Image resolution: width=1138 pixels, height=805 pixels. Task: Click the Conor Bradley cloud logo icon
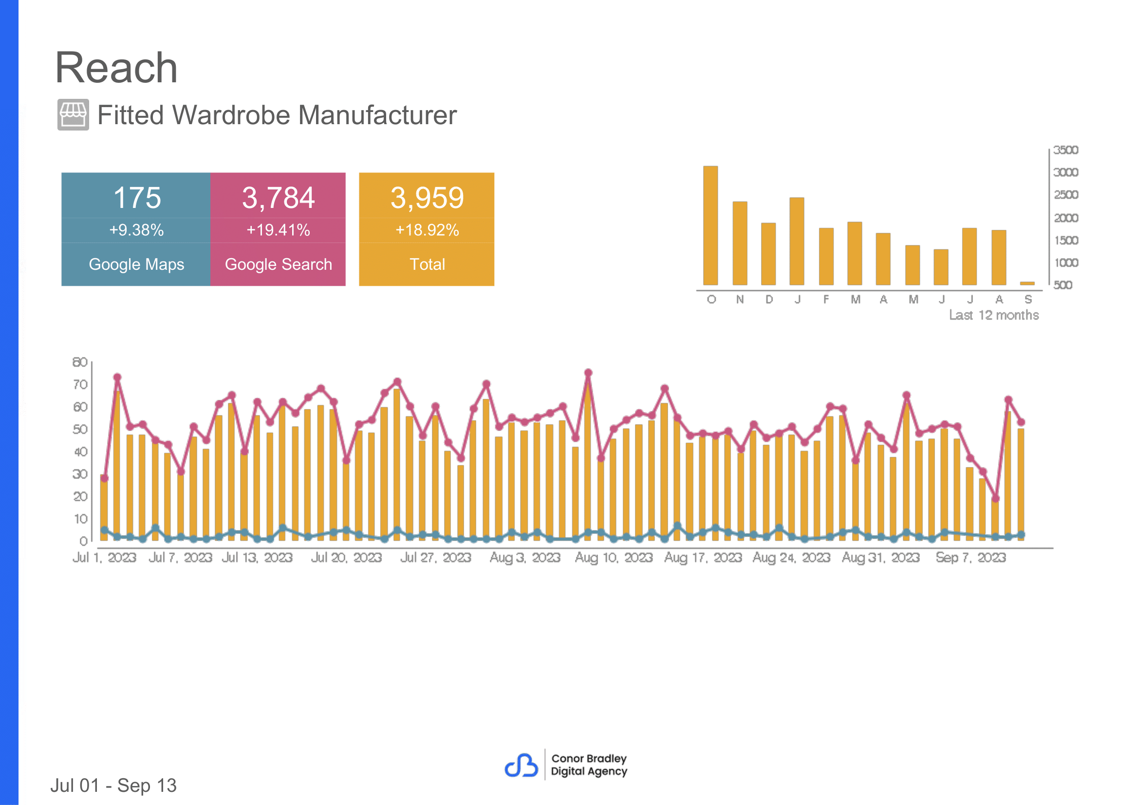tap(521, 766)
